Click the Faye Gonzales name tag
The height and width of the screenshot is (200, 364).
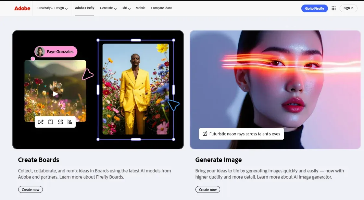pyautogui.click(x=56, y=52)
